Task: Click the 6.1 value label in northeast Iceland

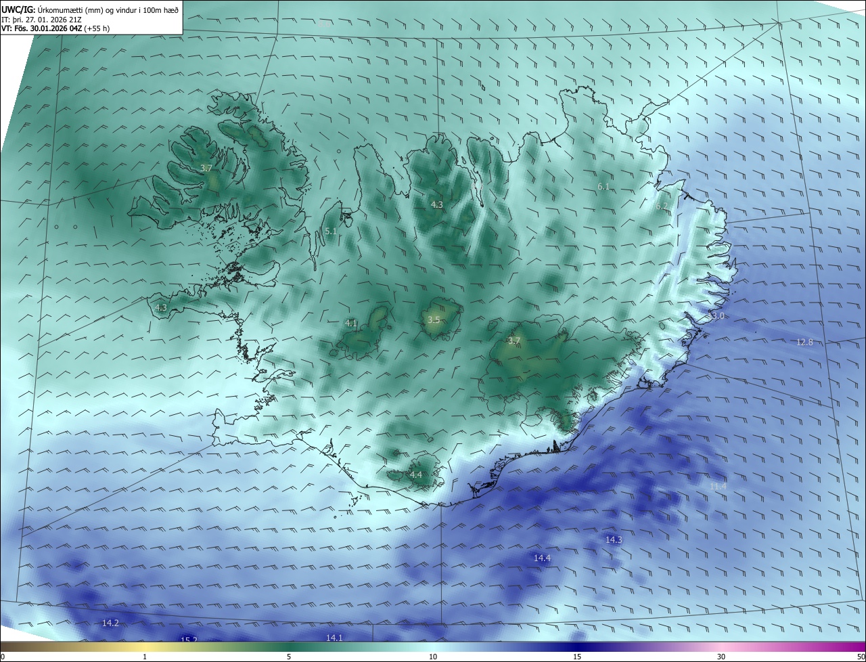Action: [x=603, y=186]
